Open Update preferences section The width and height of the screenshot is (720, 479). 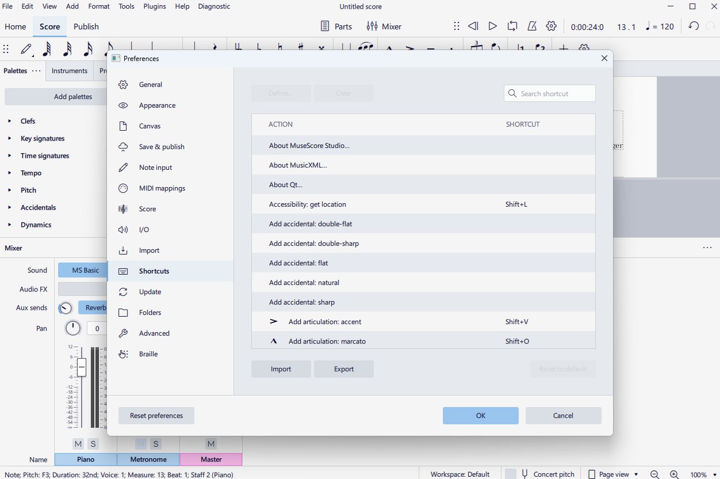pyautogui.click(x=170, y=292)
